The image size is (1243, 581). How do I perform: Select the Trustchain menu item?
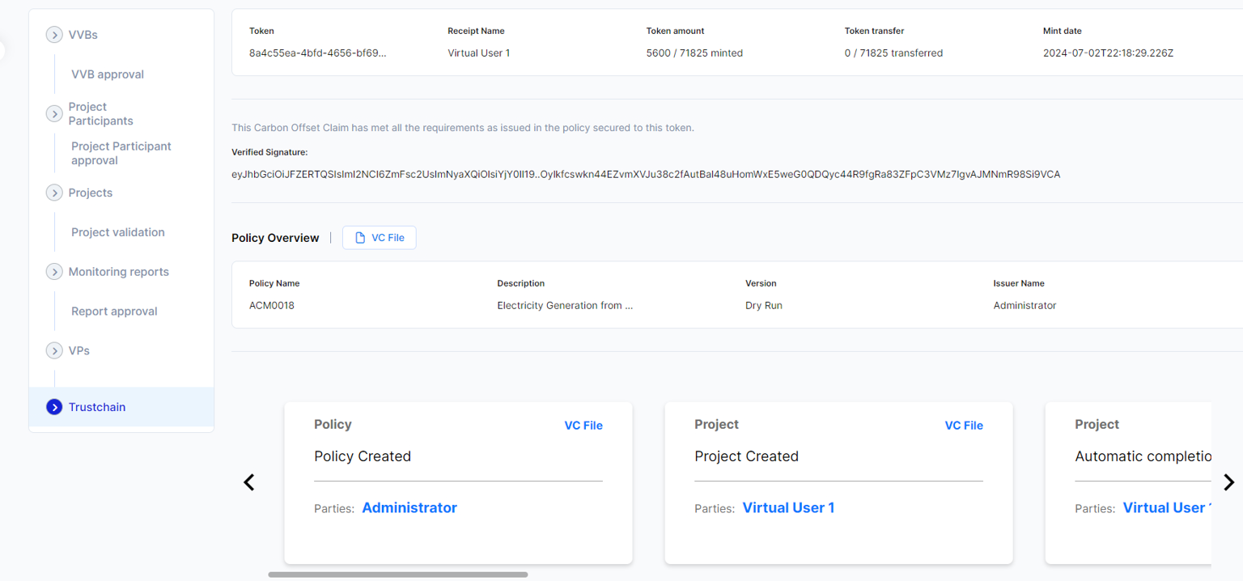coord(97,407)
